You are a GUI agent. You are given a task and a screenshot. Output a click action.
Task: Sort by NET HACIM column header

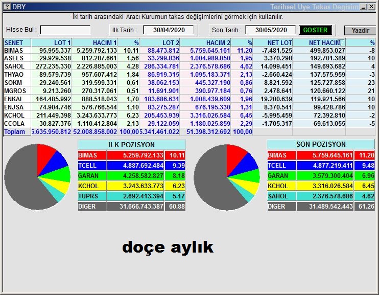tap(319, 42)
